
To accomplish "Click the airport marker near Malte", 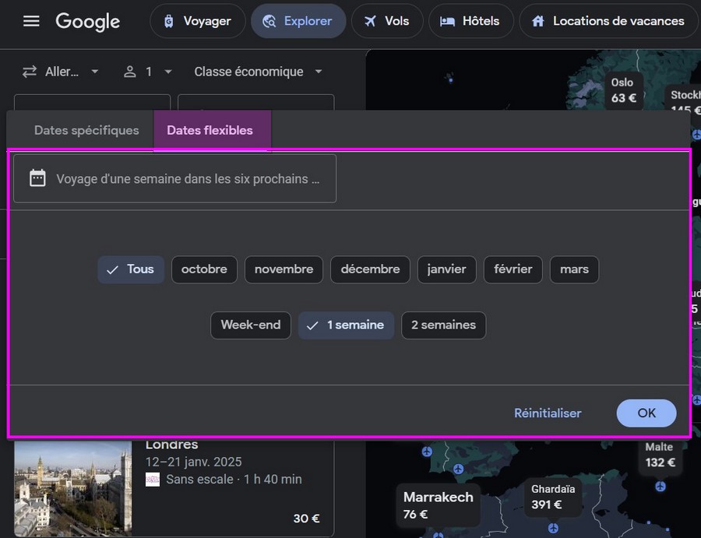I will [660, 487].
